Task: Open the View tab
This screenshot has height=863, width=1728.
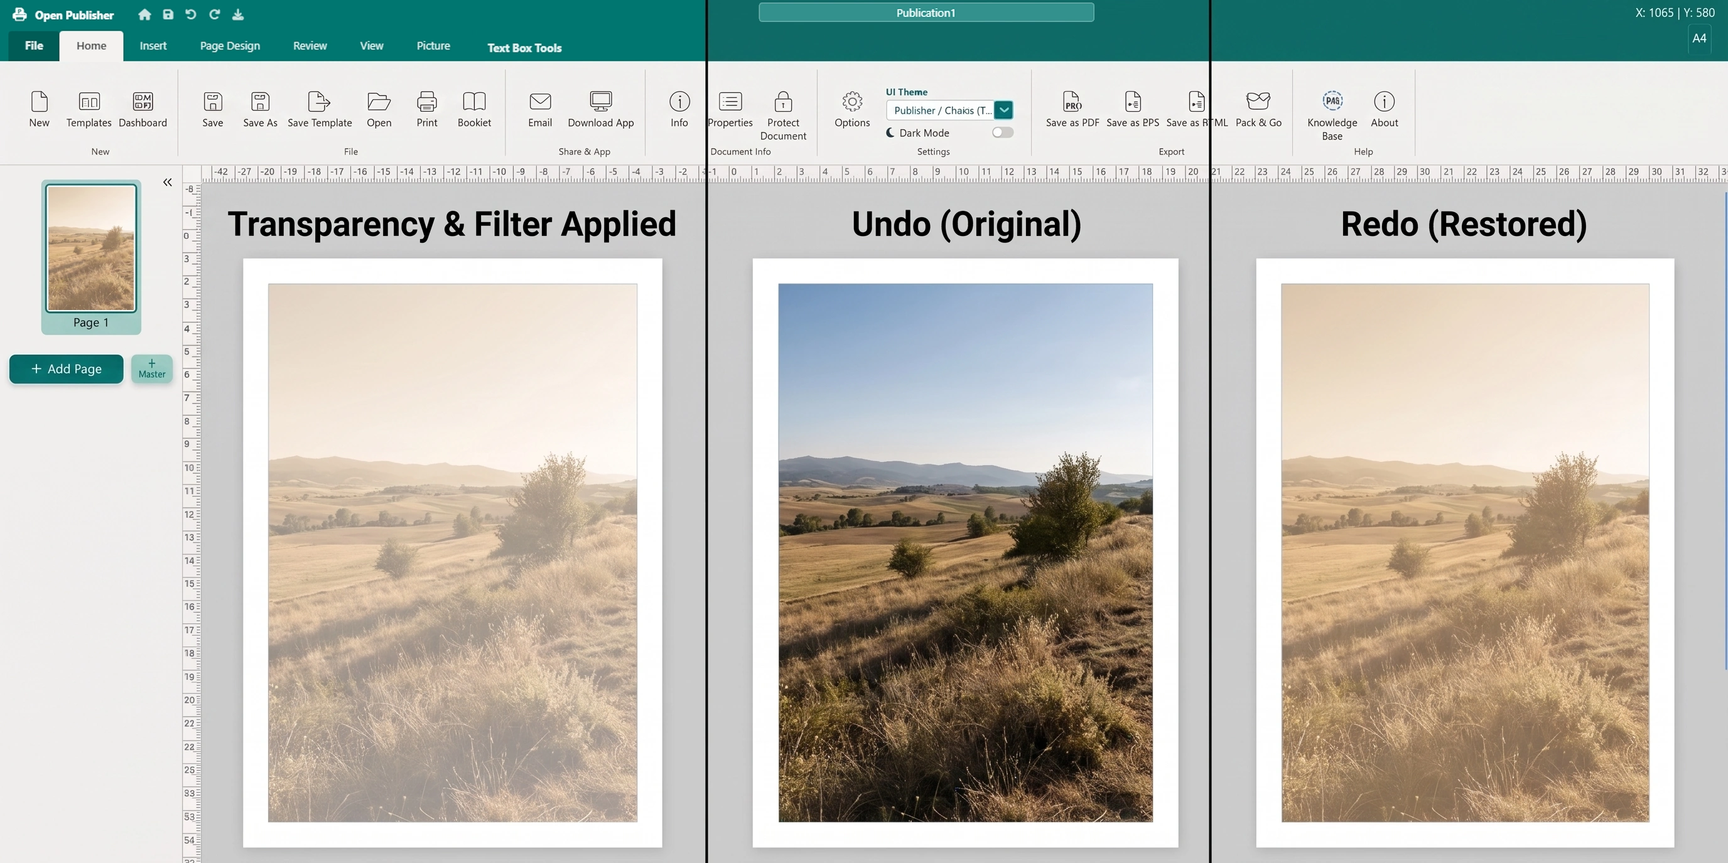Action: [372, 46]
